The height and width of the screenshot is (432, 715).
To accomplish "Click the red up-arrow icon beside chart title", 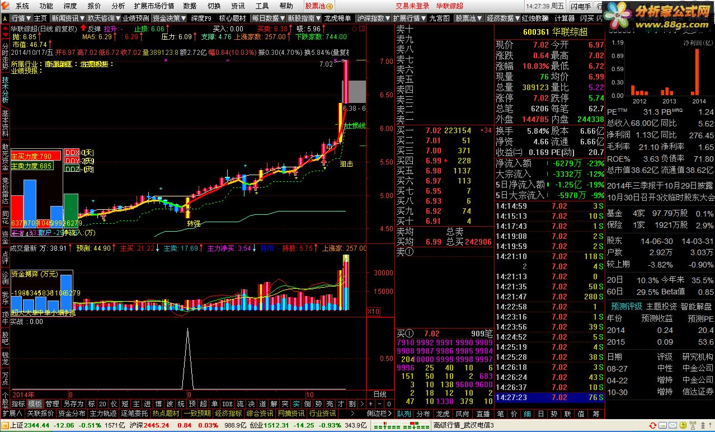I will [83, 28].
